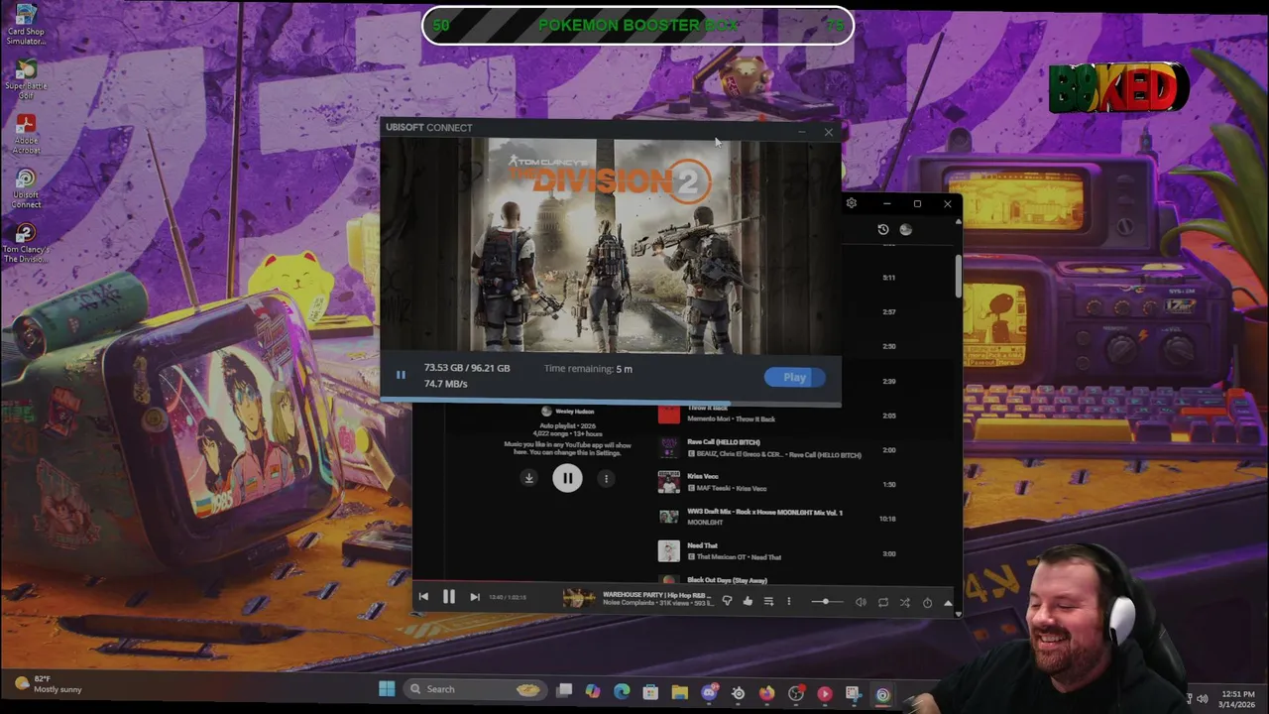Viewport: 1269px width, 714px height.
Task: Pause playlist with the large round pause button
Action: click(x=567, y=478)
